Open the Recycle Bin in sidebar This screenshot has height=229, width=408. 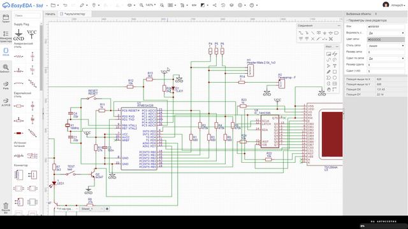[6, 208]
